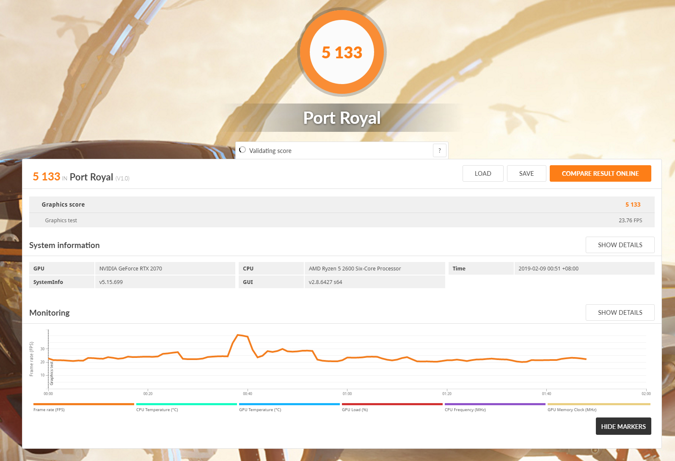Click the Validating score status text
675x461 pixels.
click(270, 151)
